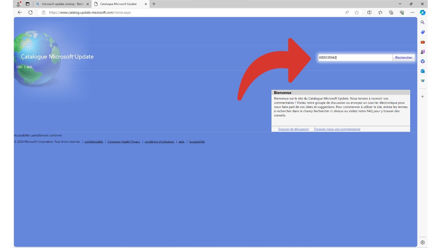Open the Settings and more ellipsis menu
This screenshot has width=441, height=248.
412,12
